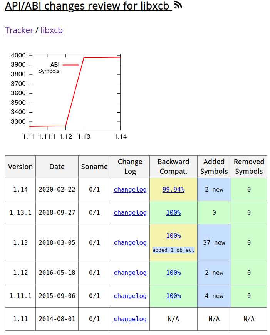The image size is (270, 335).
Task: Click the 0/1 soname cell for 1.14
Action: (x=94, y=190)
